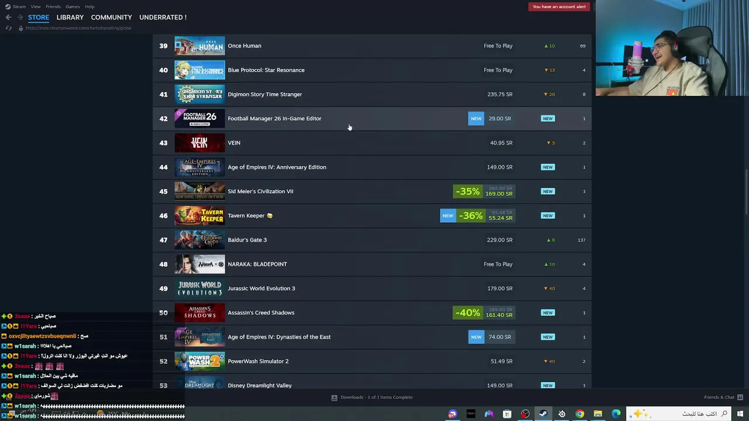
Task: Click the 29.00 SR price of Football Manager editor
Action: [500, 119]
